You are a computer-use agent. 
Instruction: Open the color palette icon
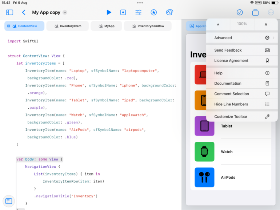tap(169, 12)
